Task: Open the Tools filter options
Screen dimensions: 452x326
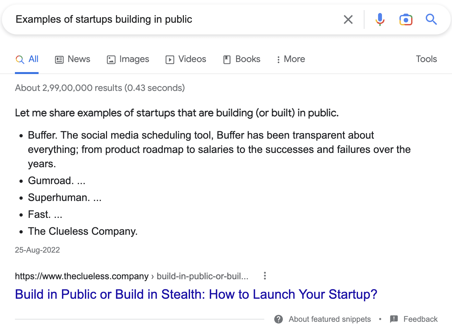Action: [426, 59]
